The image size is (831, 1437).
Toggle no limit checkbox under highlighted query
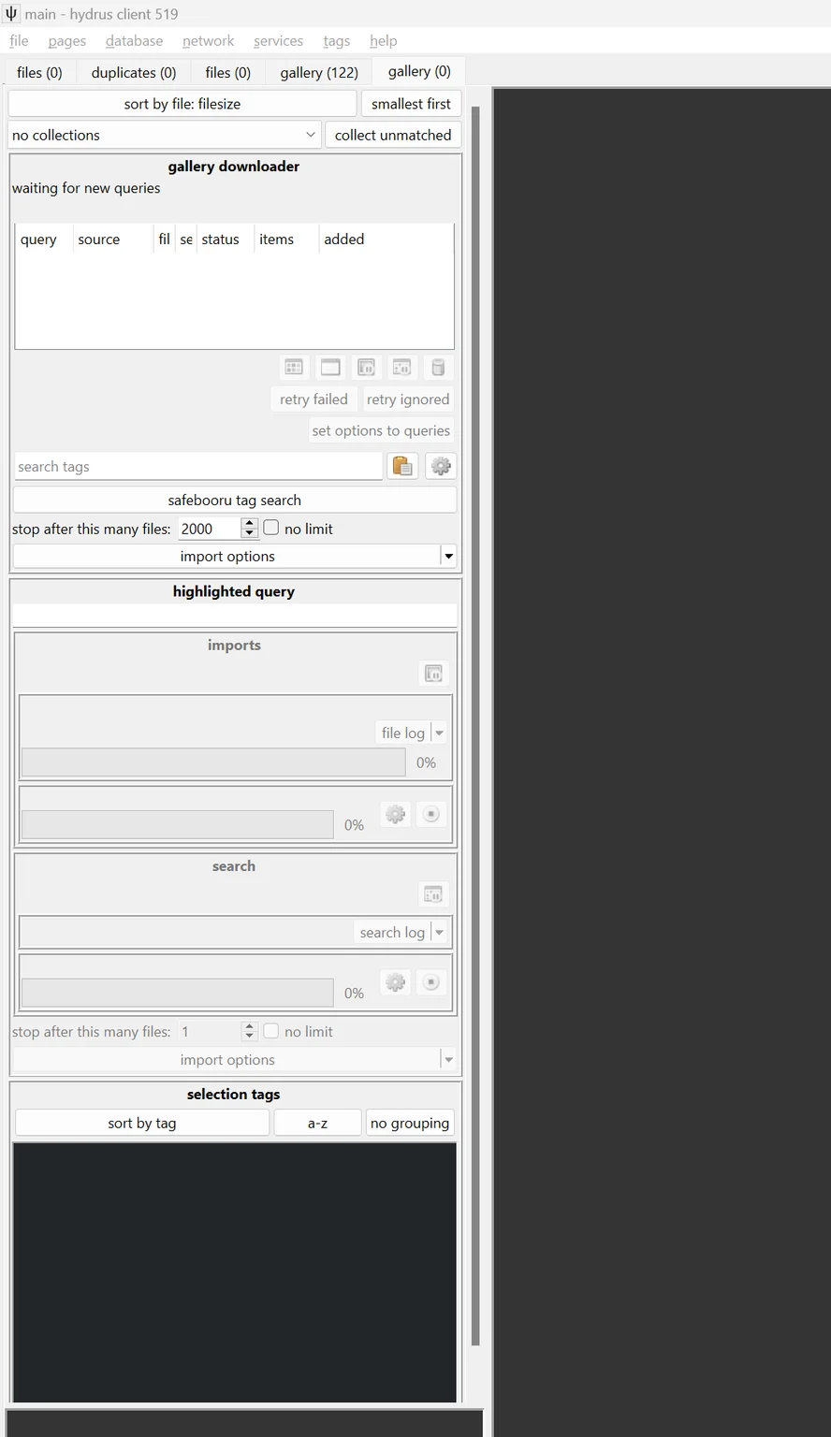271,1031
